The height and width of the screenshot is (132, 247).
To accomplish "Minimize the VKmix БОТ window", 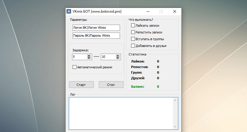I will pyautogui.click(x=148, y=11).
